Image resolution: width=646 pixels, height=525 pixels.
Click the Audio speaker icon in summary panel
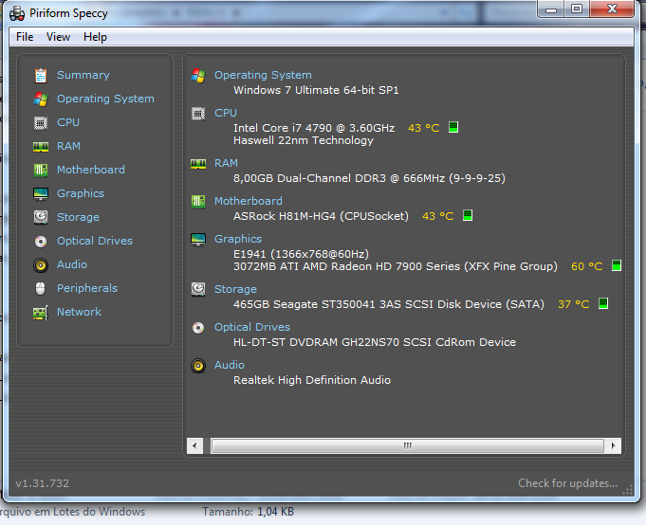point(198,366)
